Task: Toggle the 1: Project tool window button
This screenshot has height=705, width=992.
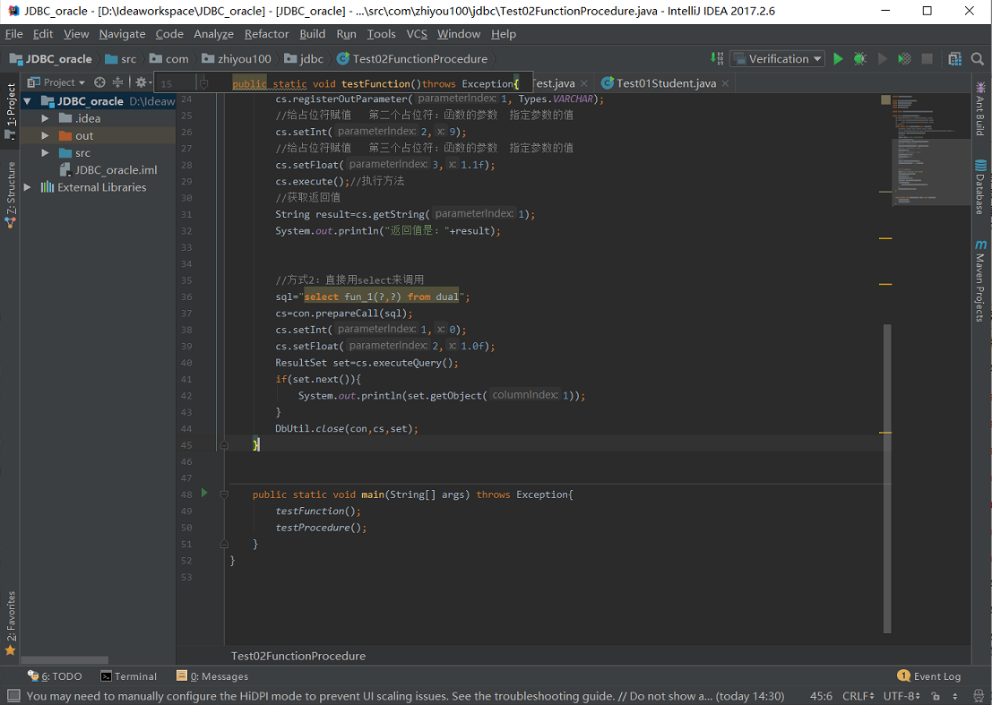Action: [10, 112]
